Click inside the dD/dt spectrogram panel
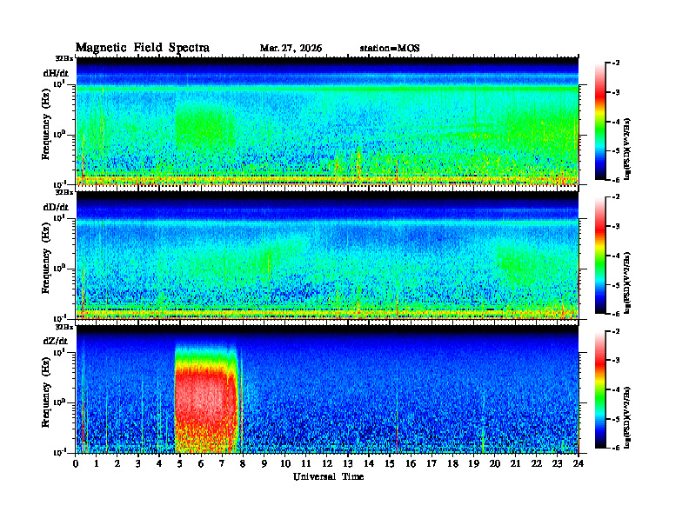The image size is (689, 532). (327, 256)
